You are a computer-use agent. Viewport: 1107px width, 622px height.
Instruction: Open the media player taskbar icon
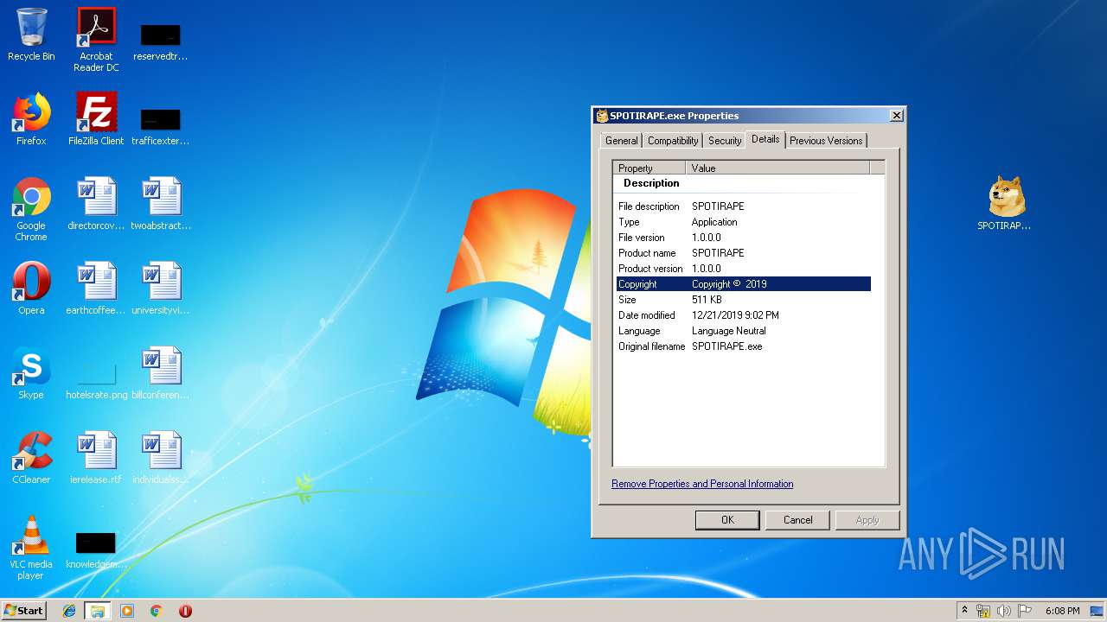127,611
